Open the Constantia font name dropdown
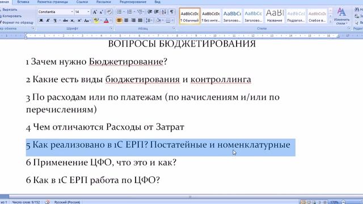Image resolution: width=363 pixels, height=204 pixels. click(72, 12)
